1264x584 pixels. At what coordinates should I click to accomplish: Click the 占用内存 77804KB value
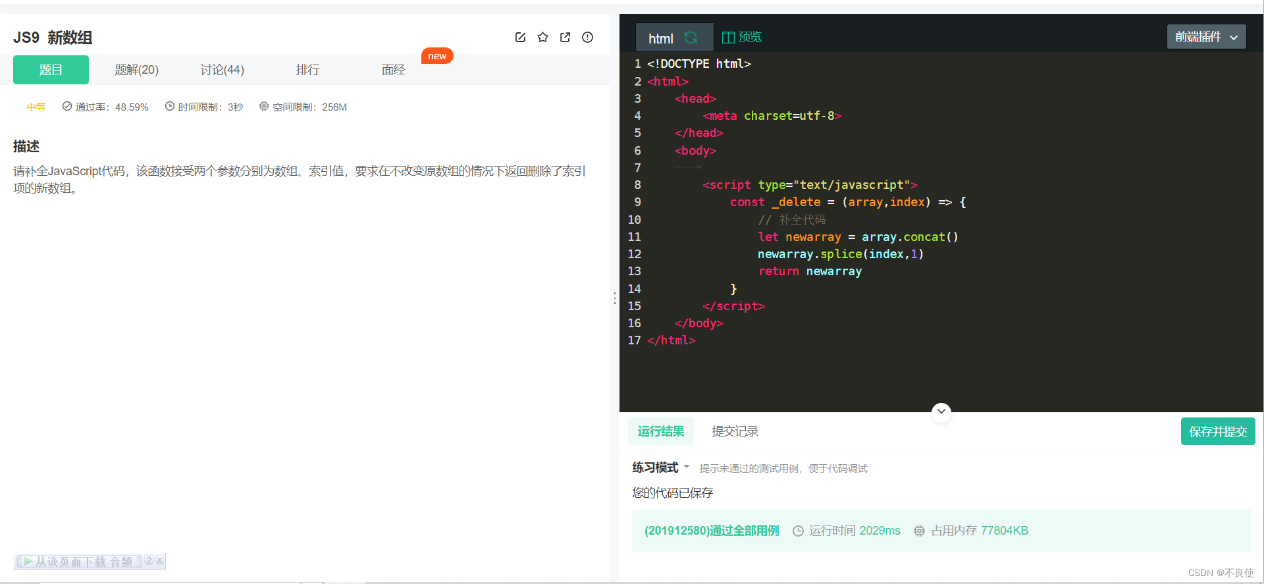(x=971, y=531)
